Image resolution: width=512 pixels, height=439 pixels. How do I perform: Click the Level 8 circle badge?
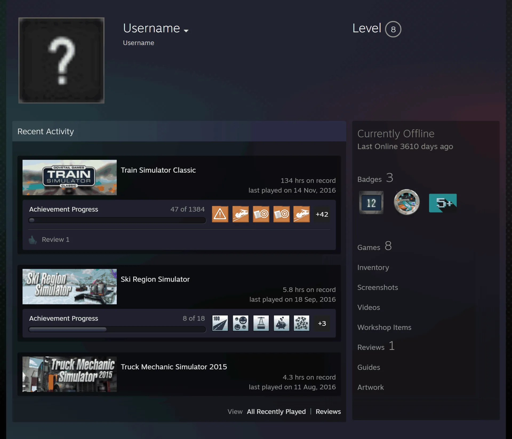click(393, 29)
